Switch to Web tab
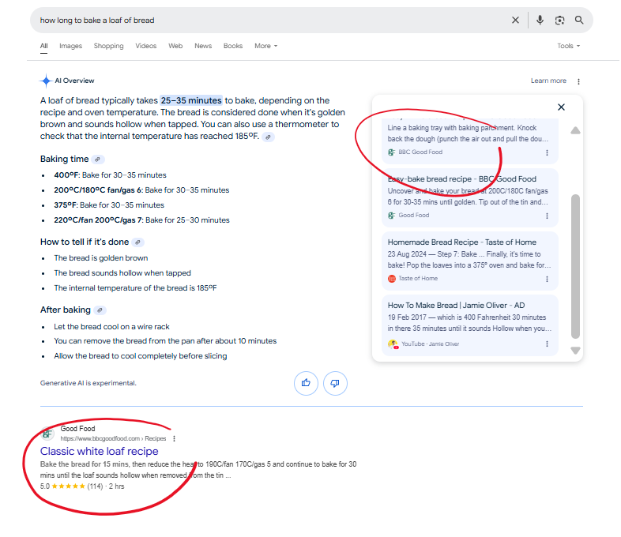621x537 pixels. [175, 46]
